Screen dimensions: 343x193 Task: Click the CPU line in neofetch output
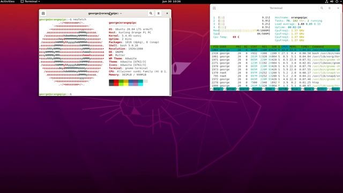point(138,71)
